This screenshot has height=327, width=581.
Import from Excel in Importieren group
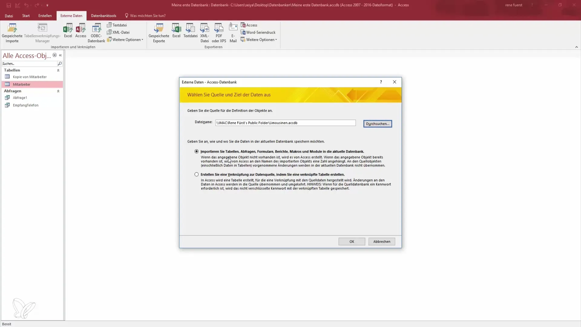[x=68, y=31]
